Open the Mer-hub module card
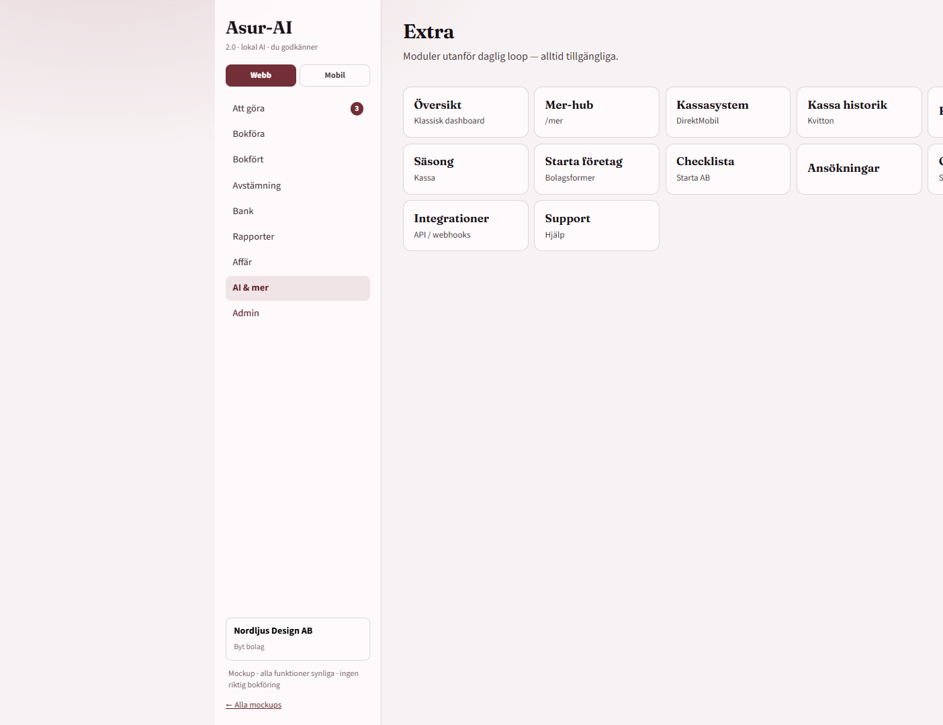The width and height of the screenshot is (943, 725). coord(596,112)
